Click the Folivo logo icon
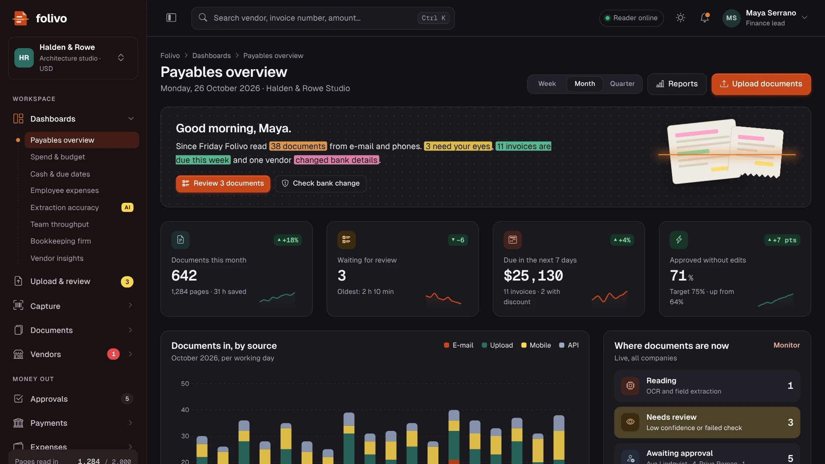825x464 pixels. tap(20, 18)
